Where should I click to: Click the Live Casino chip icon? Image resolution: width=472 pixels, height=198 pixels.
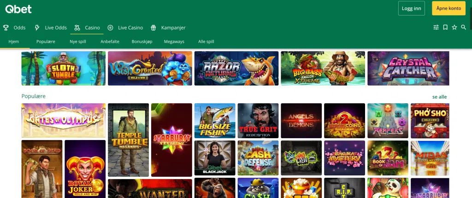click(110, 28)
